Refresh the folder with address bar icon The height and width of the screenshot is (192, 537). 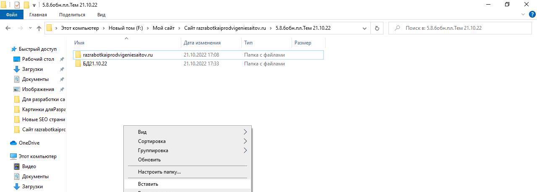coord(377,28)
